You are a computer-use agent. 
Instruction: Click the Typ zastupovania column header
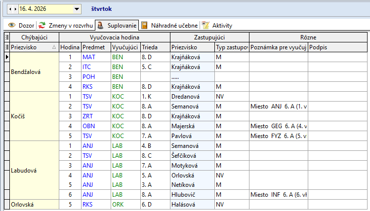coord(231,47)
